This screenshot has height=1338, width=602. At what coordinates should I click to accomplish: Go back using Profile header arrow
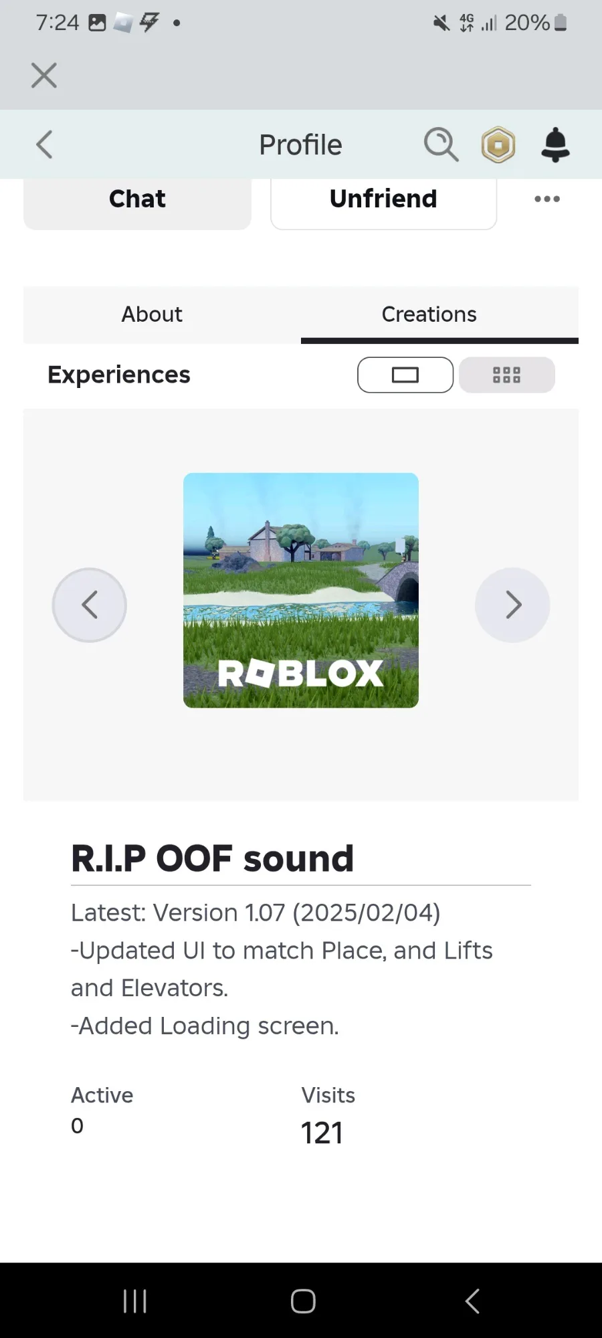pos(44,145)
